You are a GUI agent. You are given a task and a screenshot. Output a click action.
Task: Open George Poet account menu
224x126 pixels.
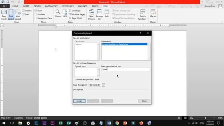coord(211,6)
